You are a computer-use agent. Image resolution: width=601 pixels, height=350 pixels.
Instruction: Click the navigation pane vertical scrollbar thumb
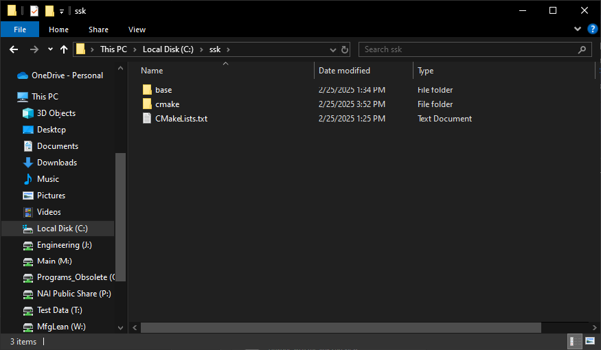(120, 217)
